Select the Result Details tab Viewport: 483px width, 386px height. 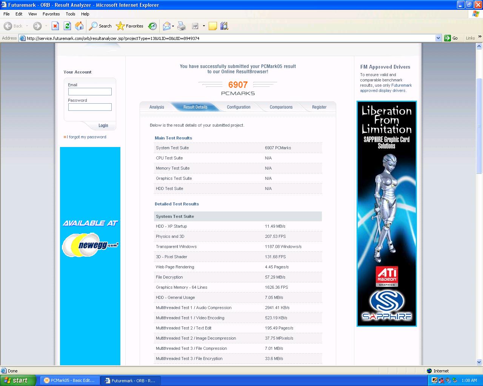[x=195, y=107]
